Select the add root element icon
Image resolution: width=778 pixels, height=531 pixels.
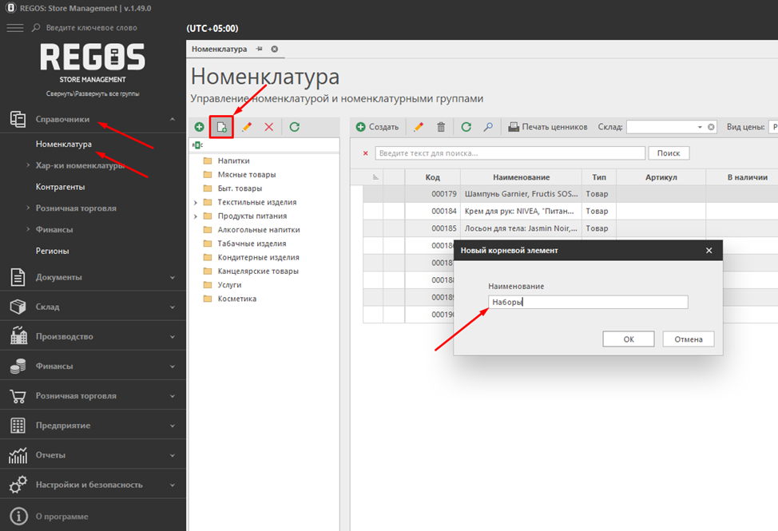click(x=222, y=126)
